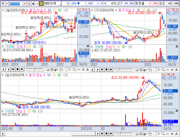Screen dimensions: 180x137
Task: Click weekly chart zoom slider handle
Action: tap(119, 69)
